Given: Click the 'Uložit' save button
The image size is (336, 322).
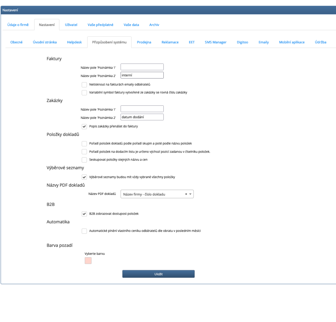Looking at the screenshot, I should [158, 274].
